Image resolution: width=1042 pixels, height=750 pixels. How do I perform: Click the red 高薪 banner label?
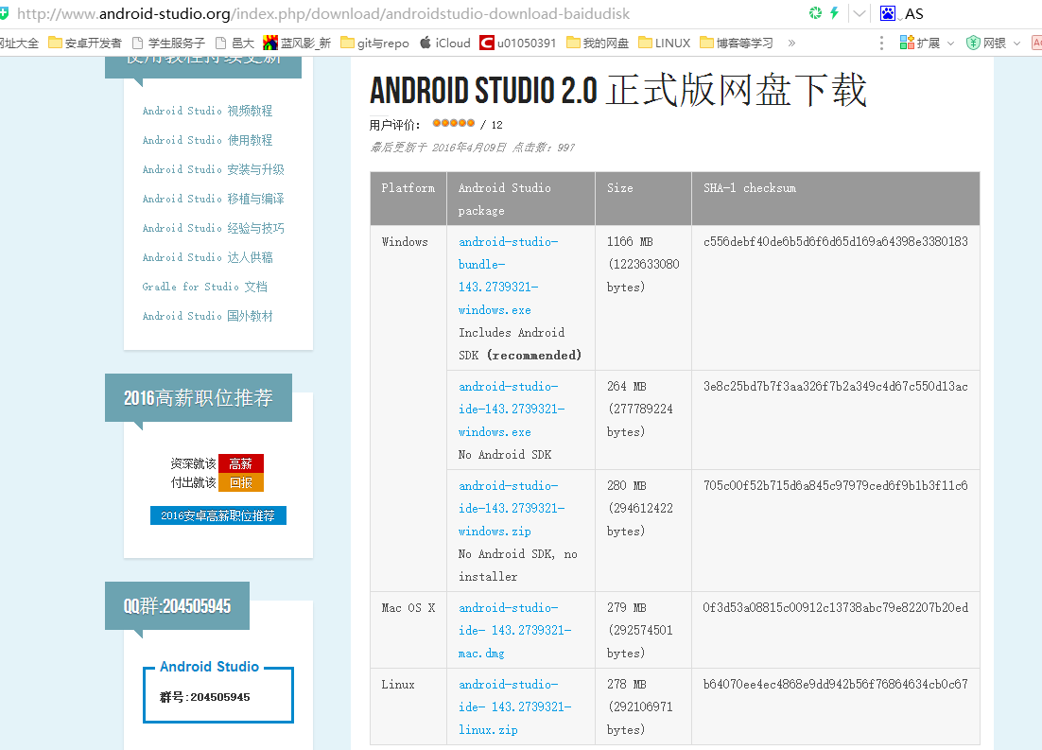point(241,463)
